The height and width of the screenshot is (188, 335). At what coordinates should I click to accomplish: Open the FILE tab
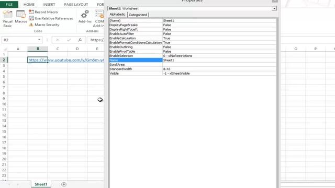tap(9, 5)
